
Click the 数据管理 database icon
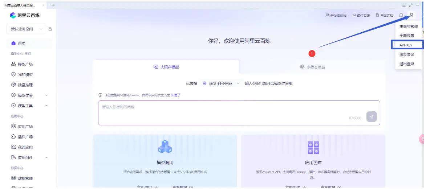pyautogui.click(x=13, y=178)
